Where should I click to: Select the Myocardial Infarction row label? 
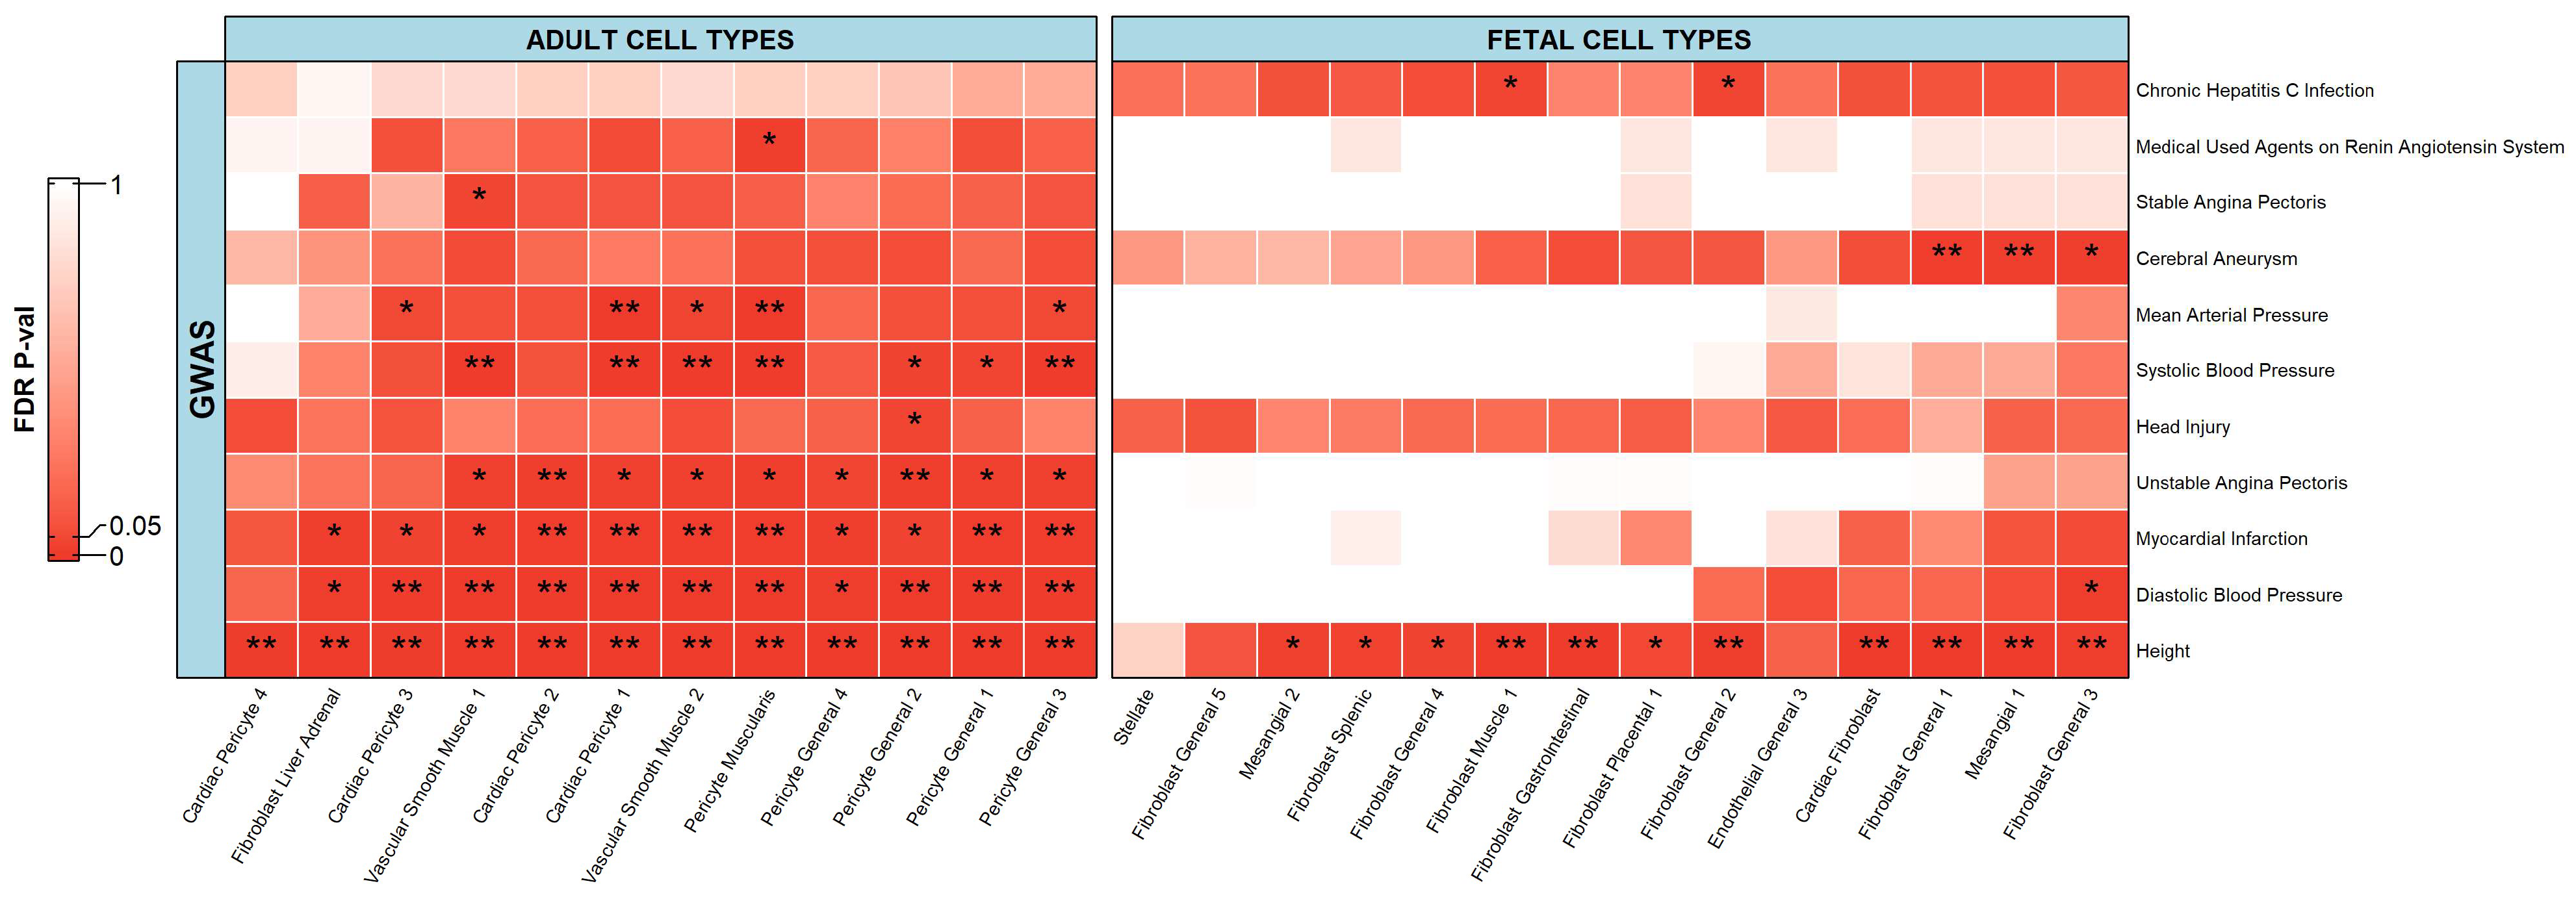coord(2221,539)
